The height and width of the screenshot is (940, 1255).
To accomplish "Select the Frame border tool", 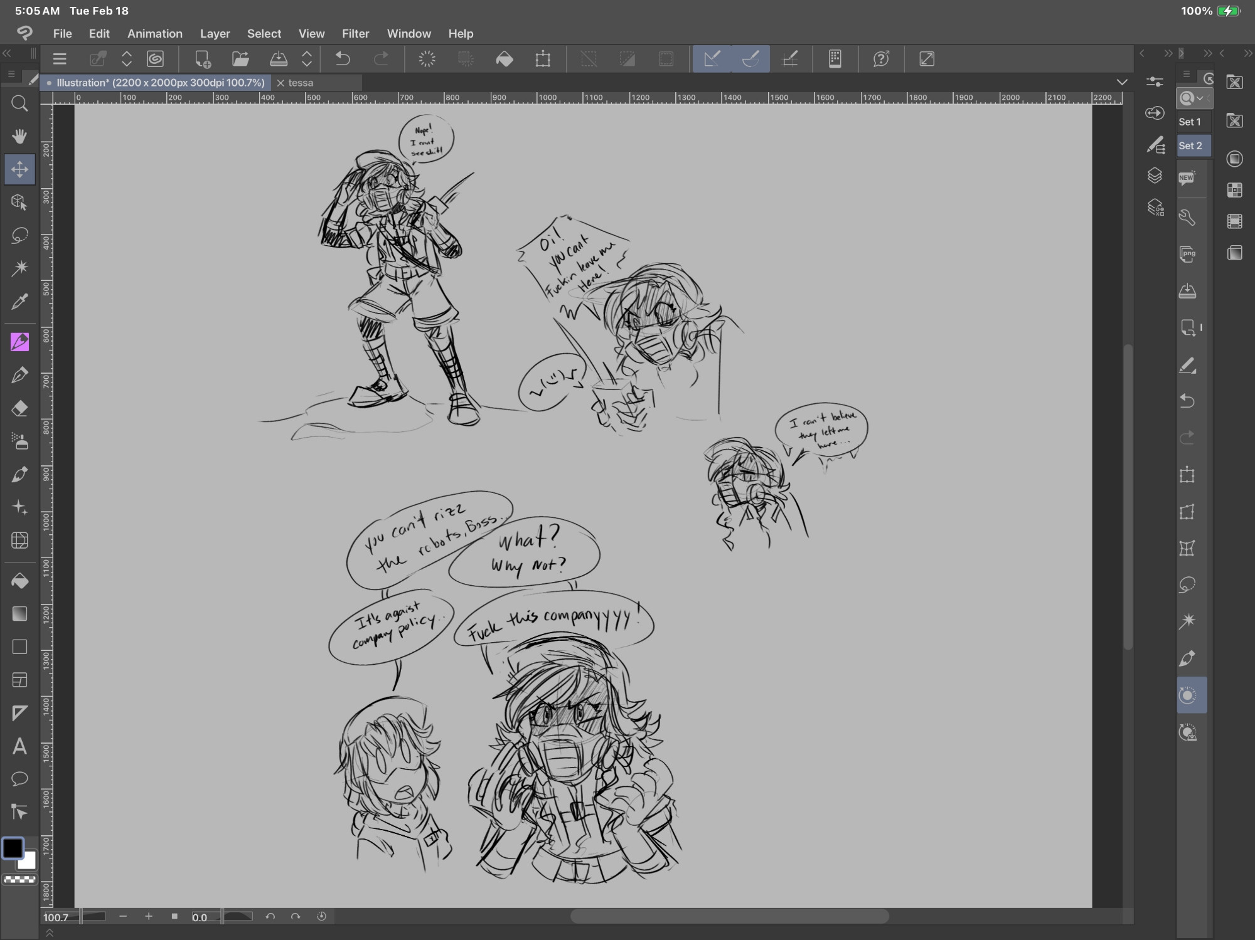I will 19,680.
